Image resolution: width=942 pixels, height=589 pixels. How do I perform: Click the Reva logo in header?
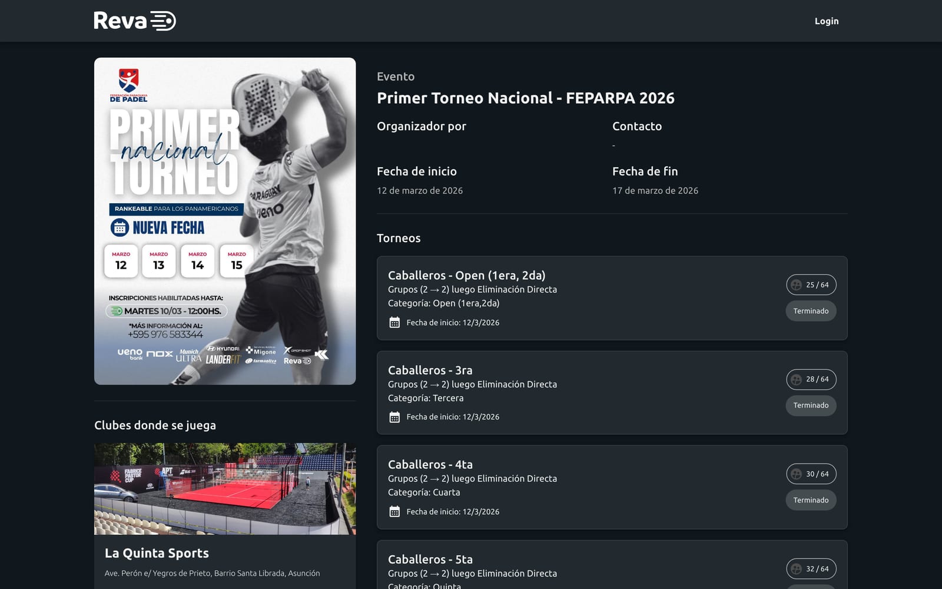pyautogui.click(x=135, y=21)
